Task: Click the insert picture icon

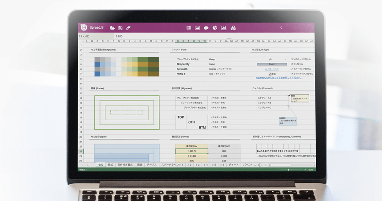Action: coord(197,28)
